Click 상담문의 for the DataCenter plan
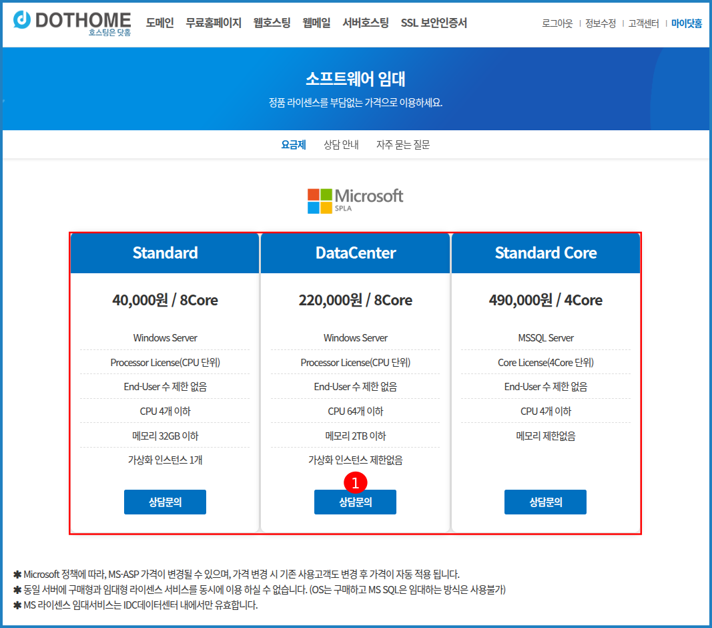The height and width of the screenshot is (628, 712). pyautogui.click(x=355, y=502)
